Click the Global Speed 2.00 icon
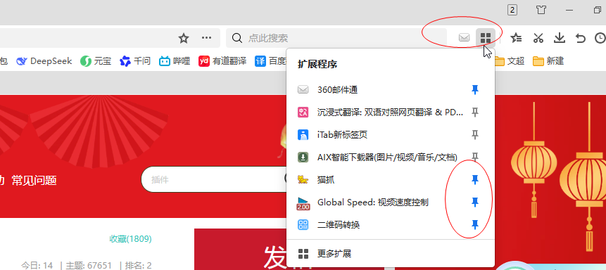Image resolution: width=606 pixels, height=270 pixels. [303, 204]
